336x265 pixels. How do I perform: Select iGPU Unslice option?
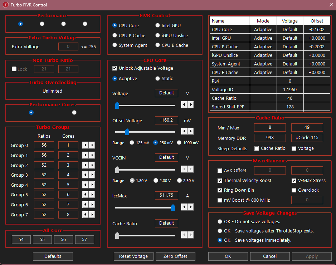[157, 35]
